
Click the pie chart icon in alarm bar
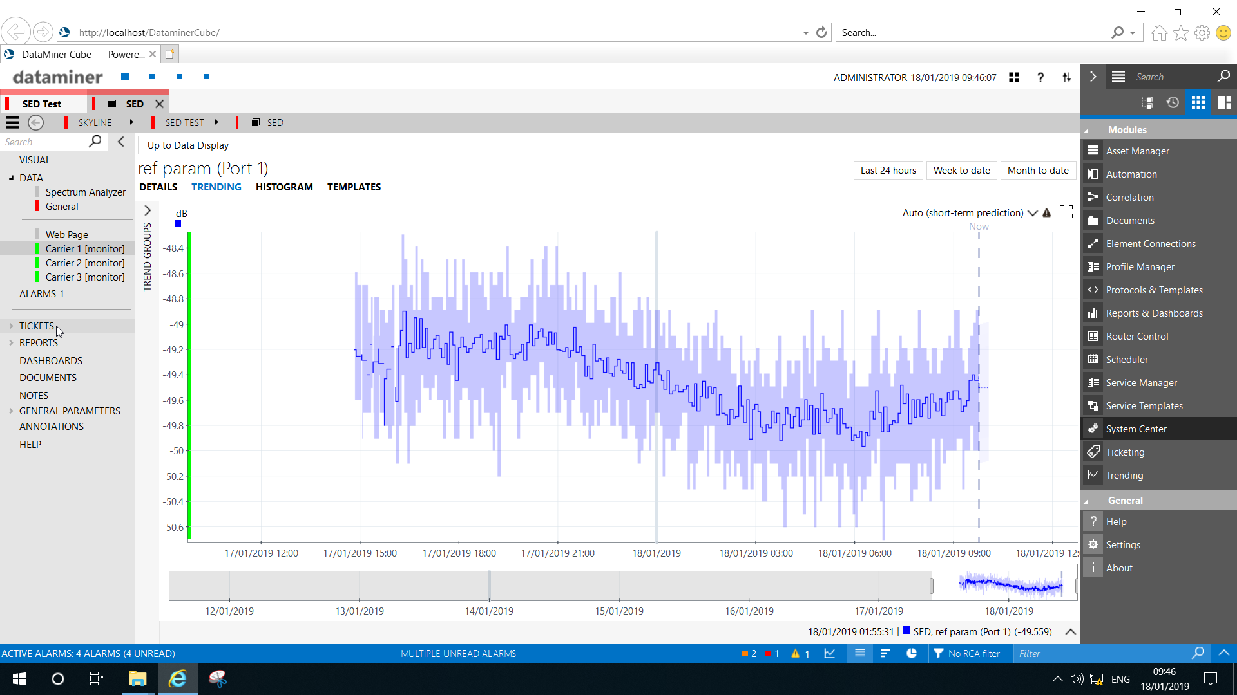tap(912, 653)
